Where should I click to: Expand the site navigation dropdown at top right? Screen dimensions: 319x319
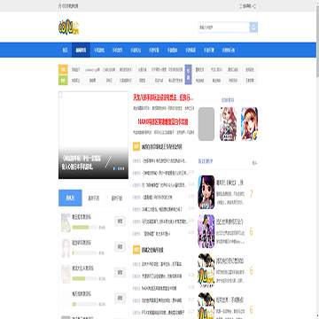pos(248,6)
